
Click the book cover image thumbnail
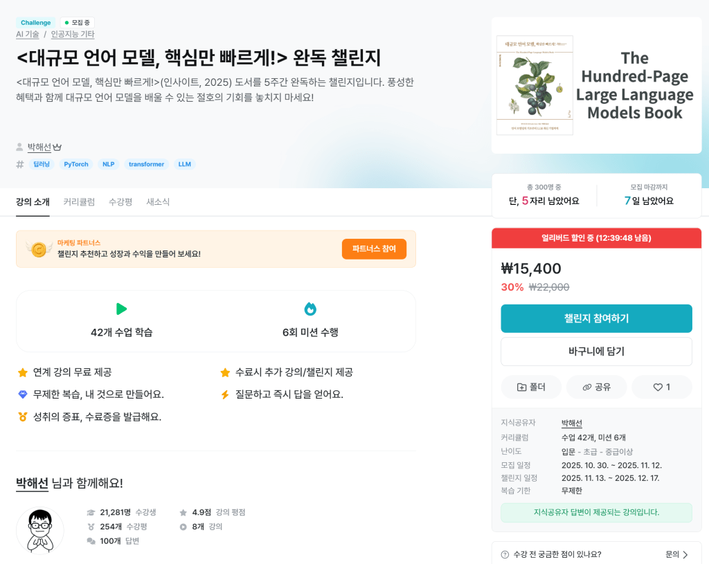[535, 85]
